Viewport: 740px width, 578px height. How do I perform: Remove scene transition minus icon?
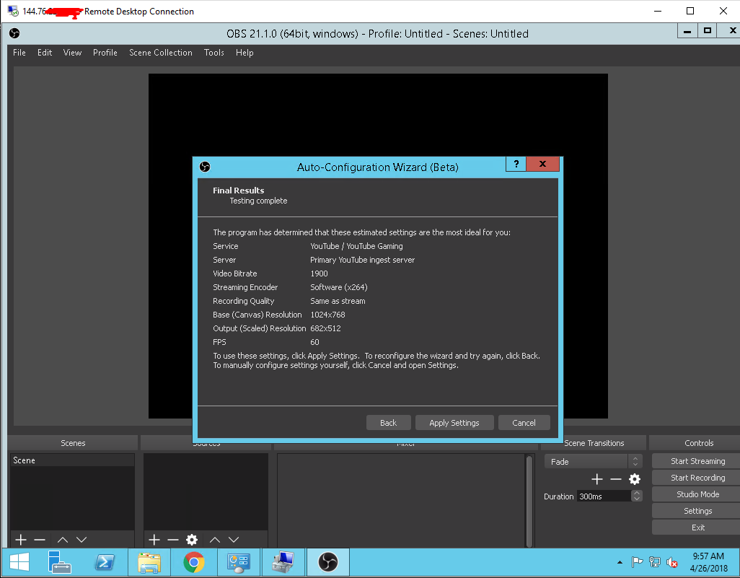pos(616,479)
